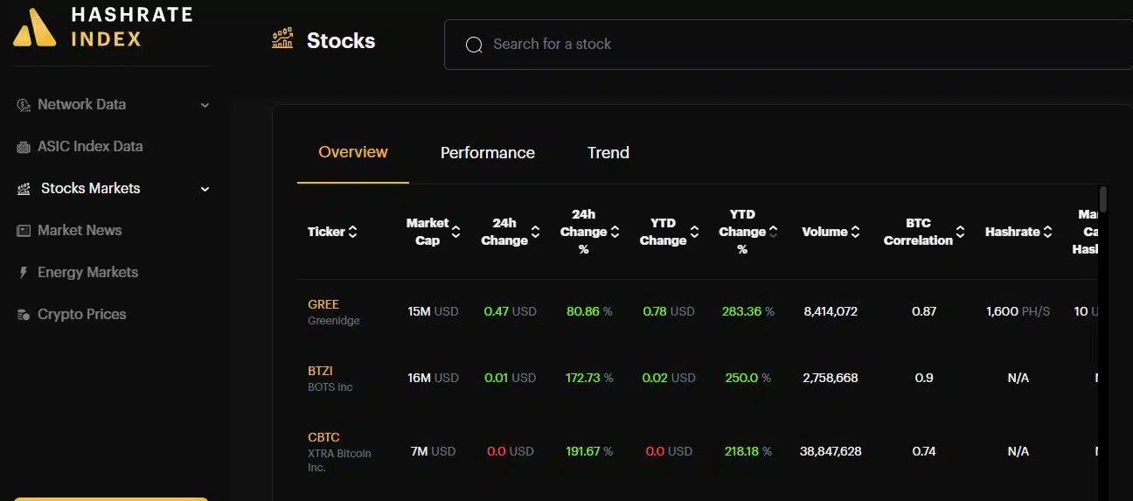
Task: Click the Stocks Markets chart icon
Action: (24, 189)
